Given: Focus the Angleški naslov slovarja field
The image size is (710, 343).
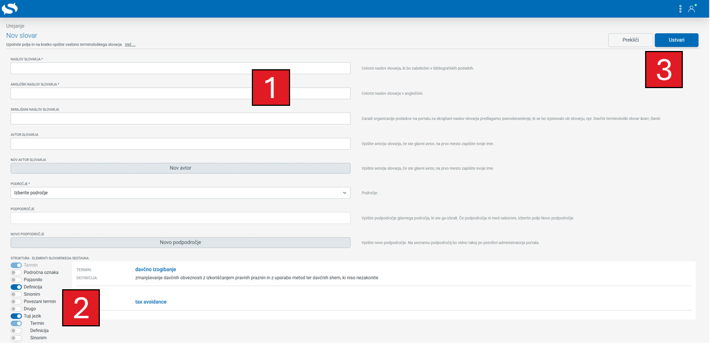Looking at the screenshot, I should point(180,93).
